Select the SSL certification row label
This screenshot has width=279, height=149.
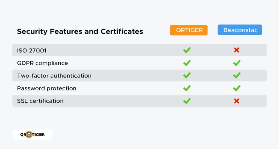[x=40, y=101]
